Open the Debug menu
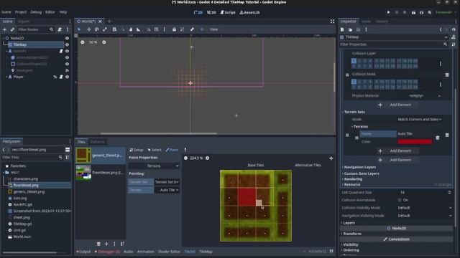Image resolution: width=460 pixels, height=258 pixels. 36,12
